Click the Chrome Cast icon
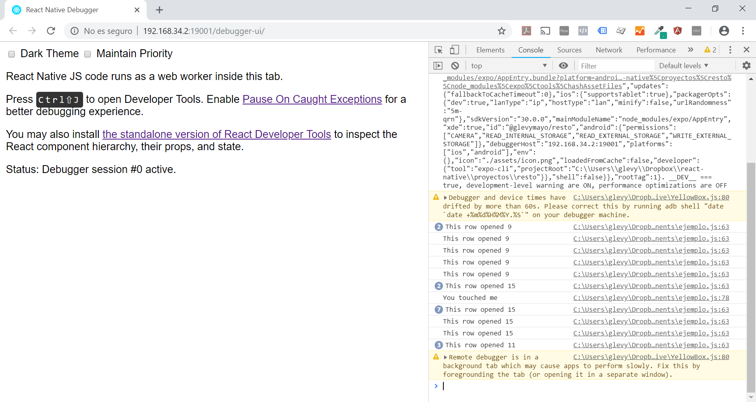 pyautogui.click(x=545, y=31)
